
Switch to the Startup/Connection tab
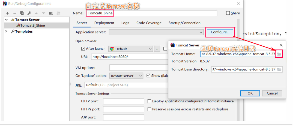click(x=184, y=23)
